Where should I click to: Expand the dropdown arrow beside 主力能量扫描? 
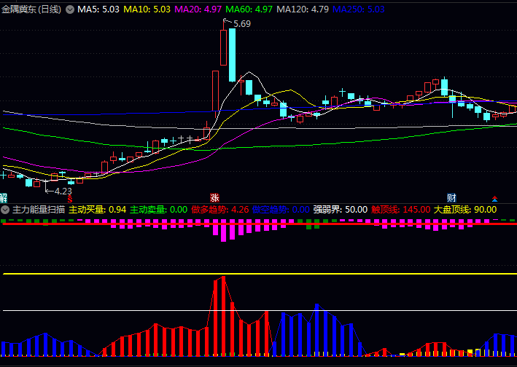point(5,209)
